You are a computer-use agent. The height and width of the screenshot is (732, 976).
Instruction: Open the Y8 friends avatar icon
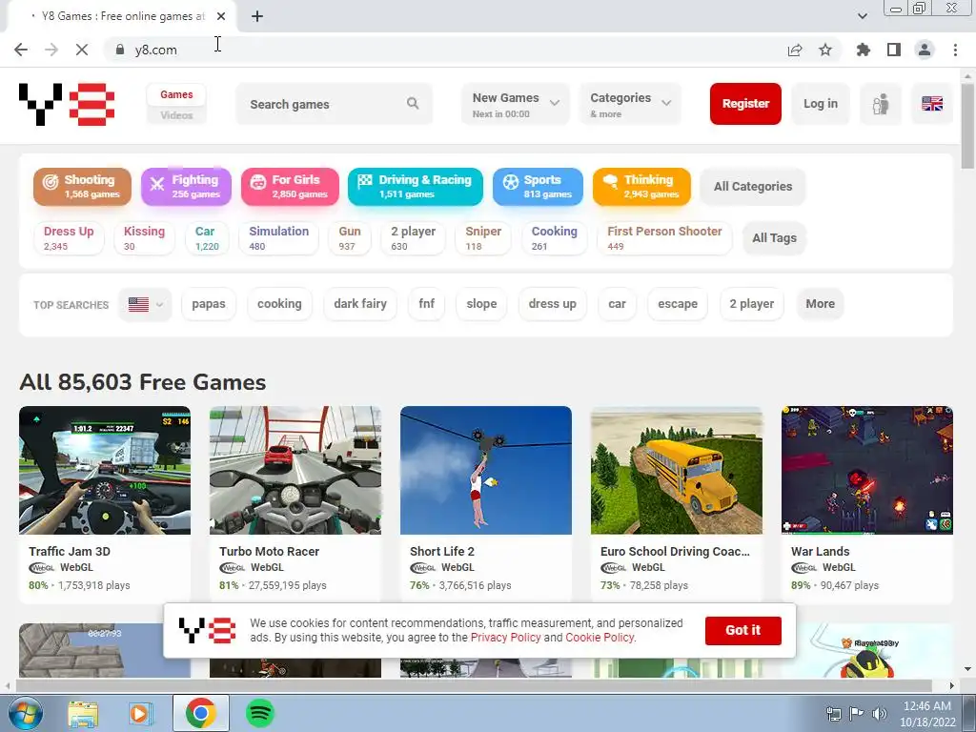coord(880,104)
